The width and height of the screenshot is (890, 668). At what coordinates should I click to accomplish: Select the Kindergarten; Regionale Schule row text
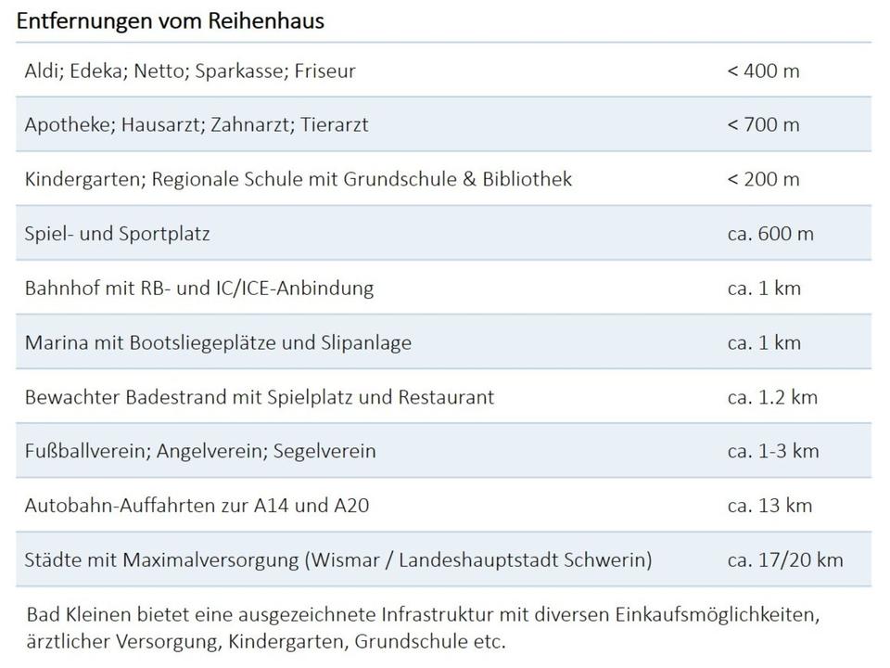point(299,179)
